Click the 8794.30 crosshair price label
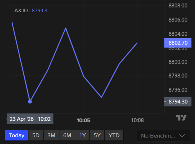195x144 pixels. (x=178, y=101)
